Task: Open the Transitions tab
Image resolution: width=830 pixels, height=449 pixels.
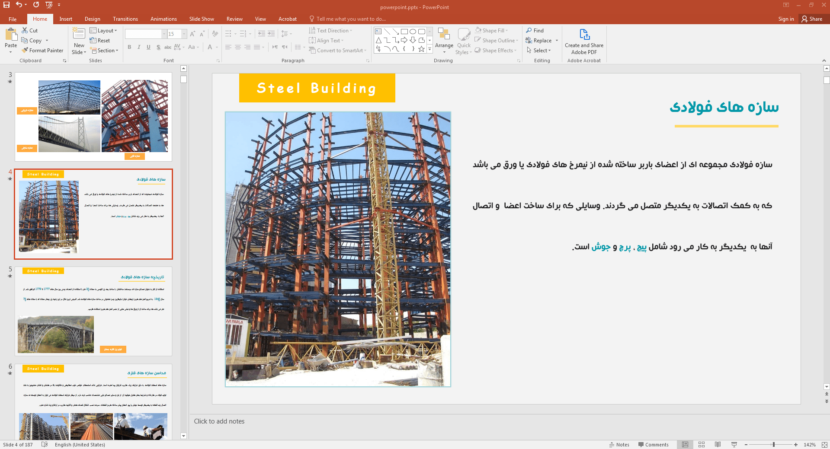Action: pyautogui.click(x=125, y=19)
